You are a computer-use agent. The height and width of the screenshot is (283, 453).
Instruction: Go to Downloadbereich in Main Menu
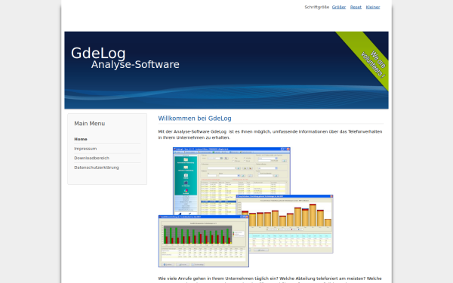[91, 158]
